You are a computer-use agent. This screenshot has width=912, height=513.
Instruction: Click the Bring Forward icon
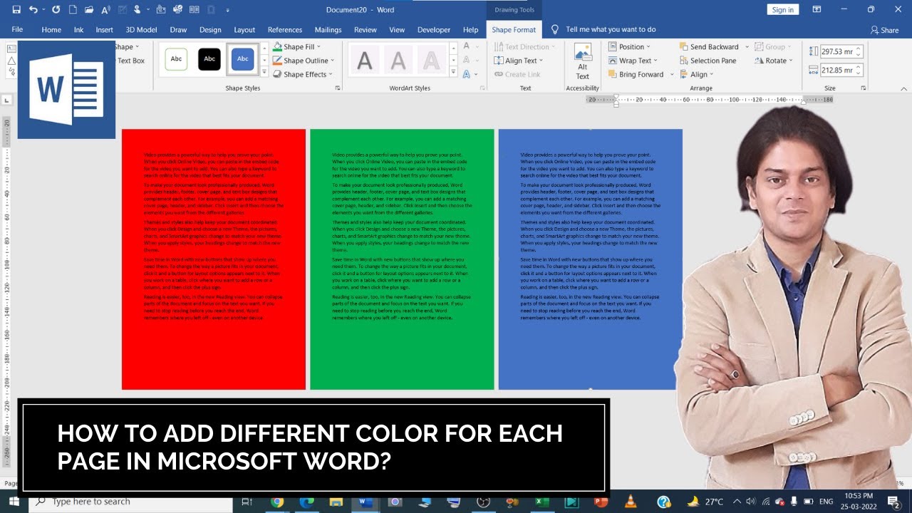tap(613, 74)
